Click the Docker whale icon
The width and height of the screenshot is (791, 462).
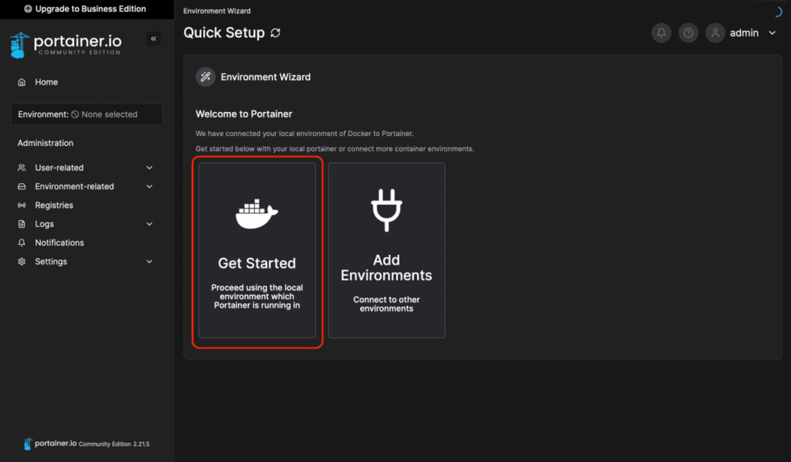click(256, 214)
